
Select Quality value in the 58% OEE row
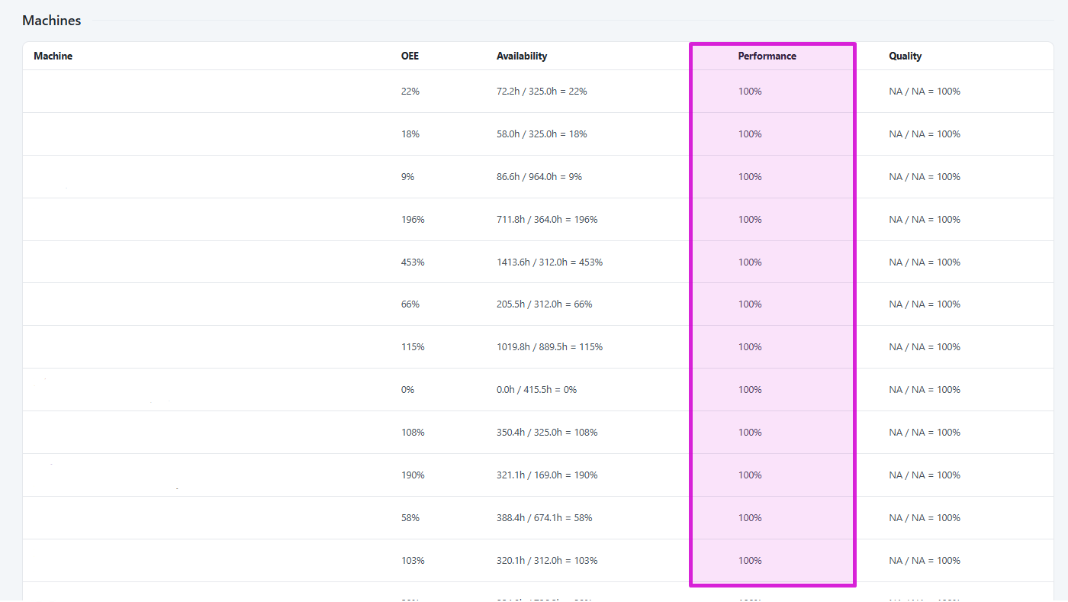(x=925, y=517)
